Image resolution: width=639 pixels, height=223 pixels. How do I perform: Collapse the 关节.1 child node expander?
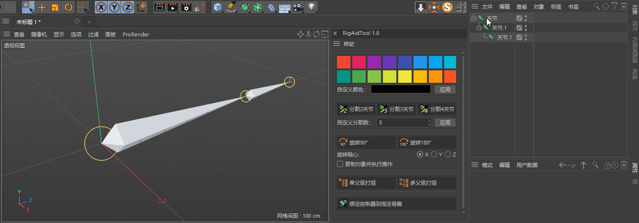click(x=479, y=28)
